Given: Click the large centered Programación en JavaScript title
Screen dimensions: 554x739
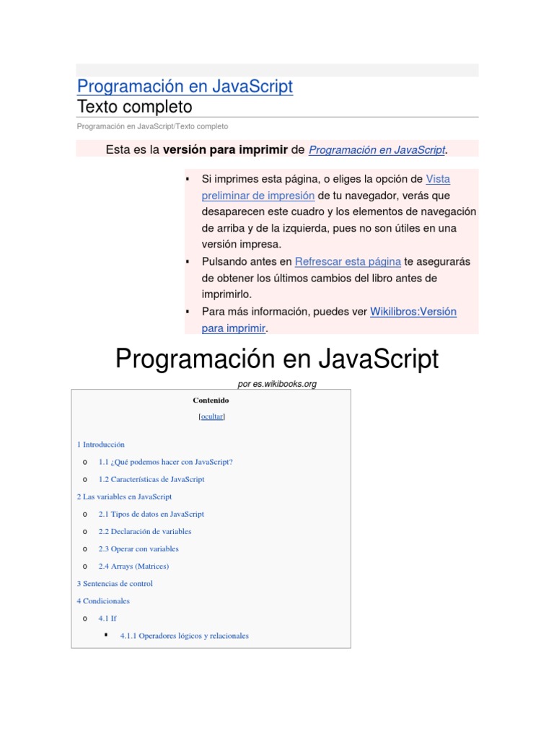Looking at the screenshot, I should point(277,359).
